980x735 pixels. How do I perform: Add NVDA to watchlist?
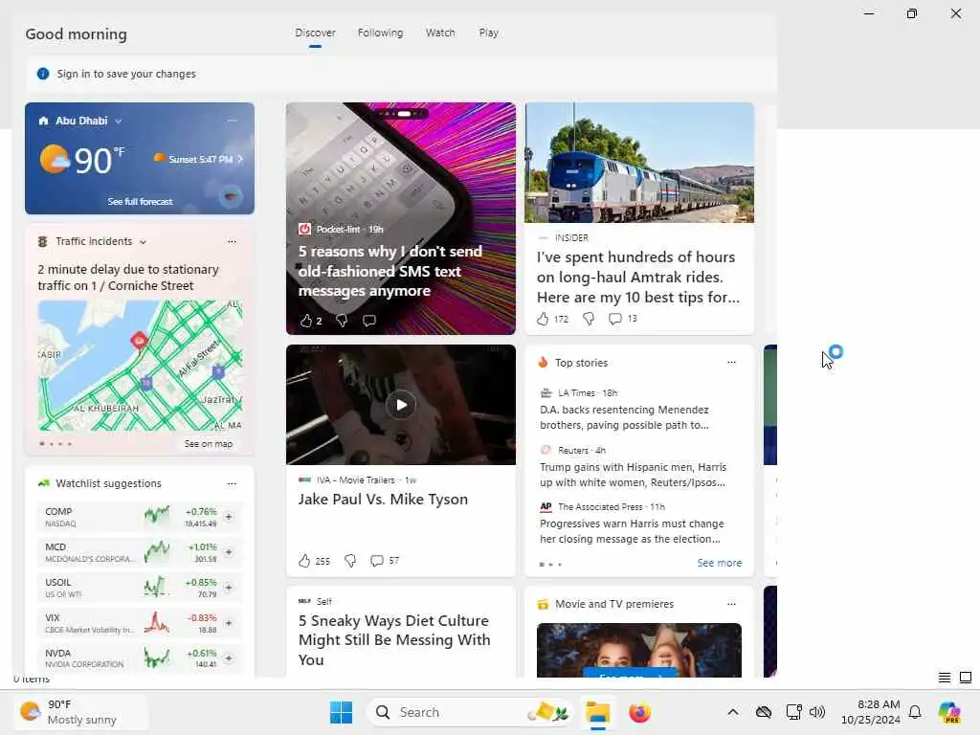pyautogui.click(x=229, y=658)
